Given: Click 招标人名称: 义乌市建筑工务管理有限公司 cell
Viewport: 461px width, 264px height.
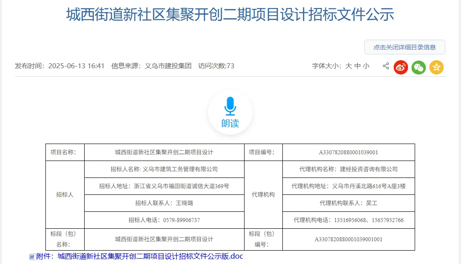Looking at the screenshot, I should pyautogui.click(x=164, y=169).
